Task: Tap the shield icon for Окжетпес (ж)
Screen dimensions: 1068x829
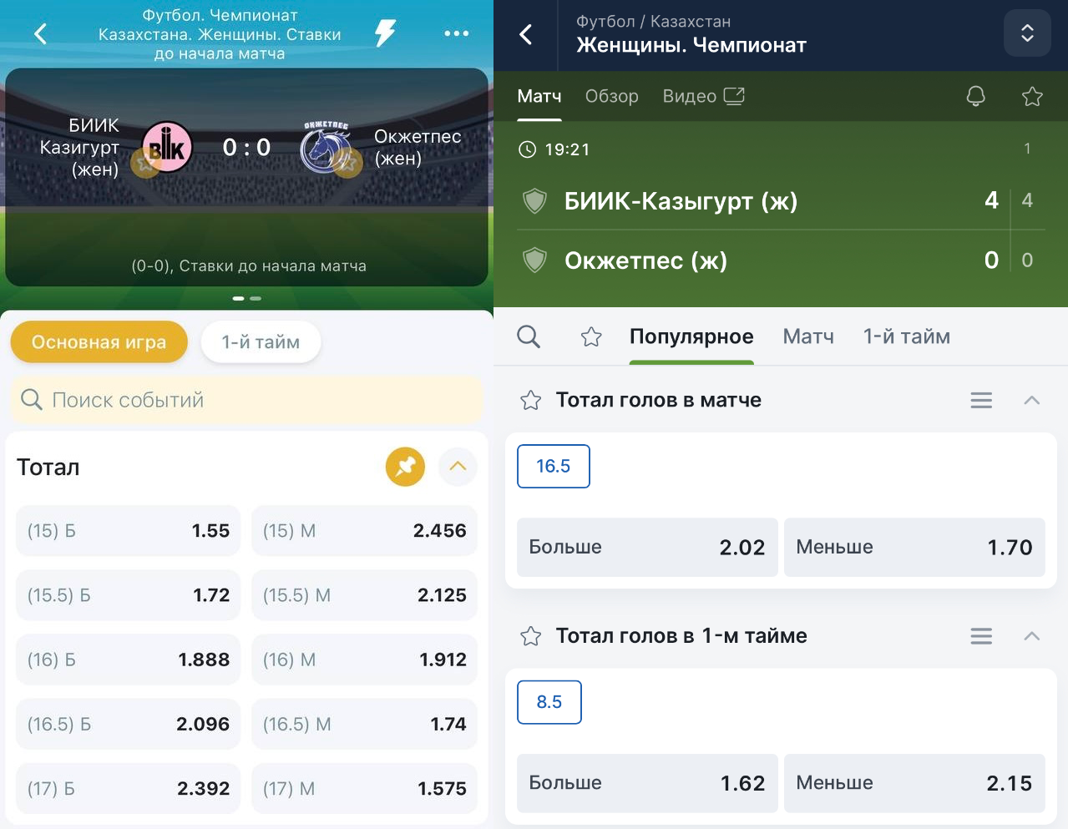Action: pos(534,260)
